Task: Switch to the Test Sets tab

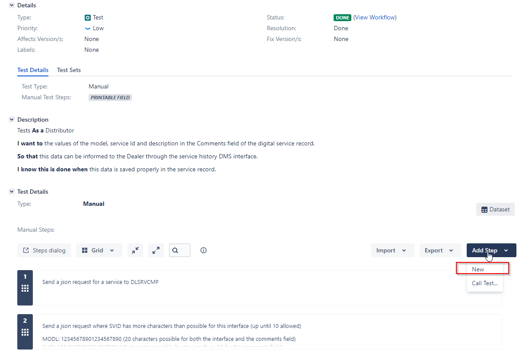Action: coord(69,70)
